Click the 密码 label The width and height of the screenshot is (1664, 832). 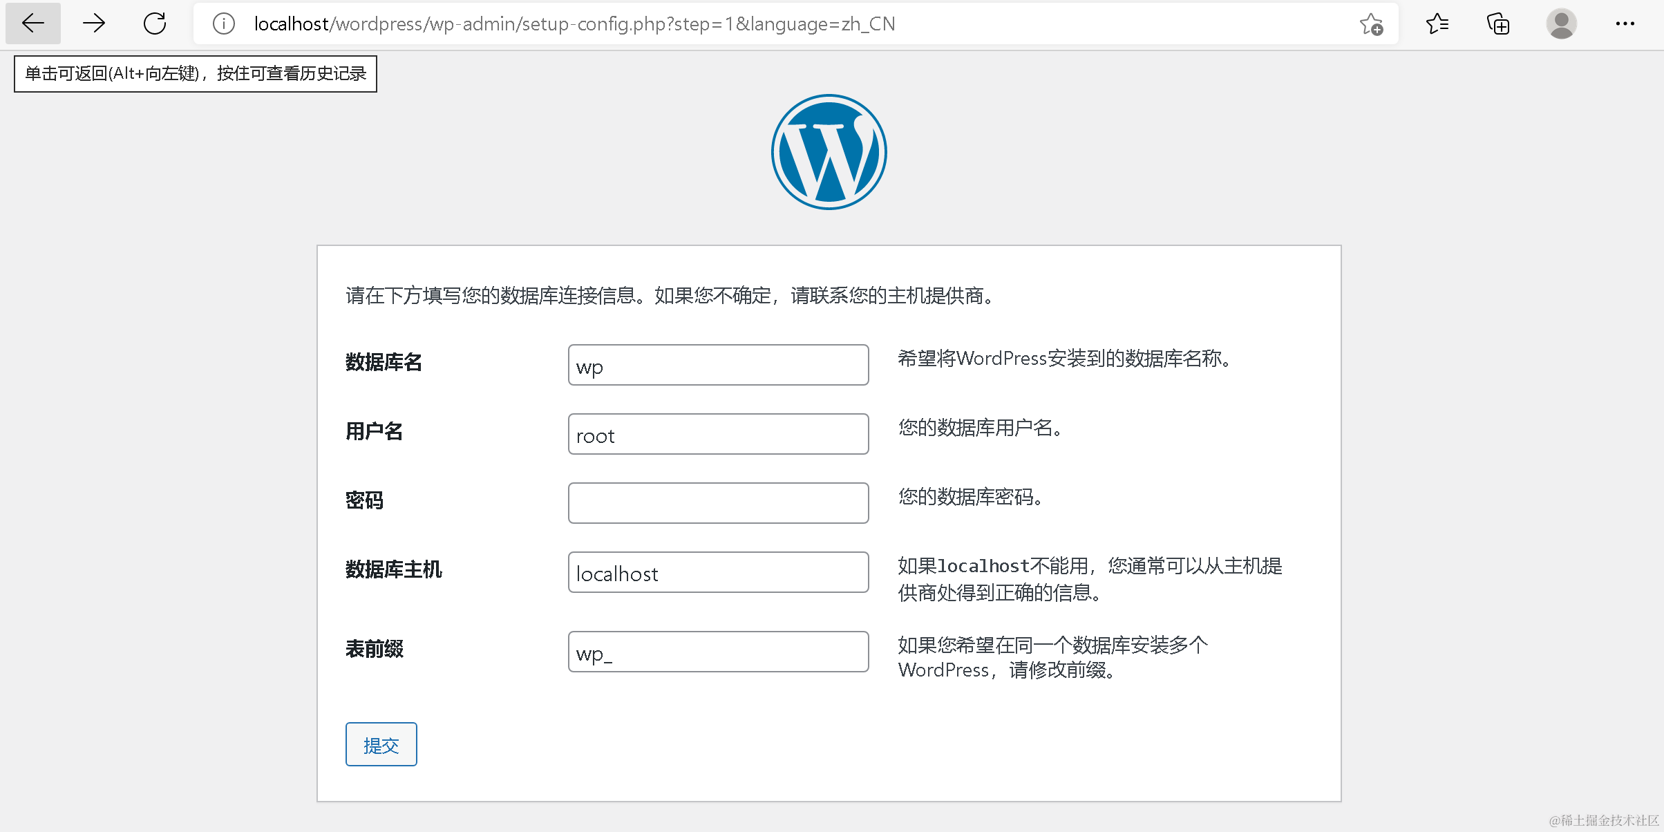point(364,500)
